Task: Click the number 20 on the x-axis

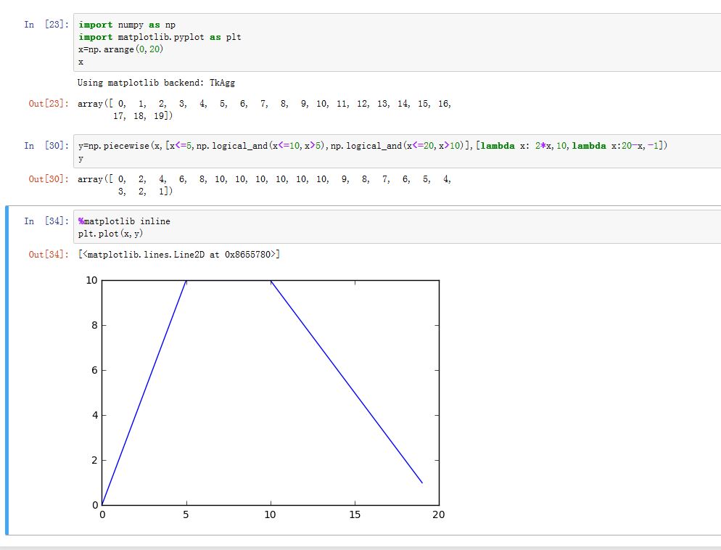Action: point(438,514)
